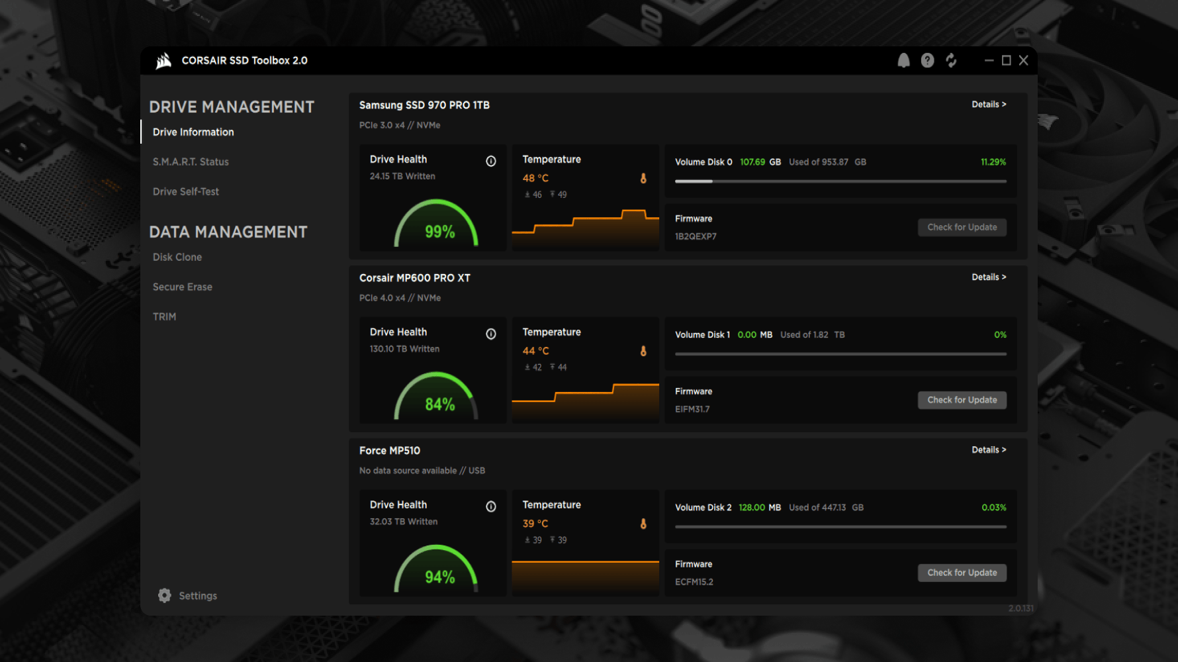Open Settings from sidebar bottom
The image size is (1178, 662).
coord(198,596)
